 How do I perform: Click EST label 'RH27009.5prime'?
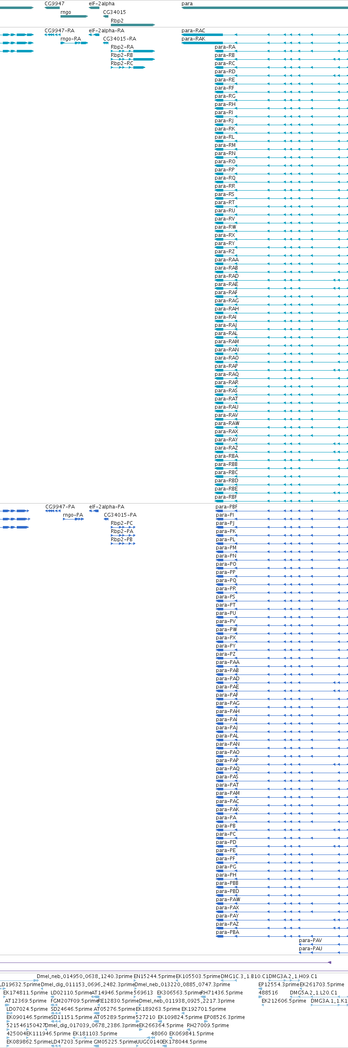pos(208,1026)
